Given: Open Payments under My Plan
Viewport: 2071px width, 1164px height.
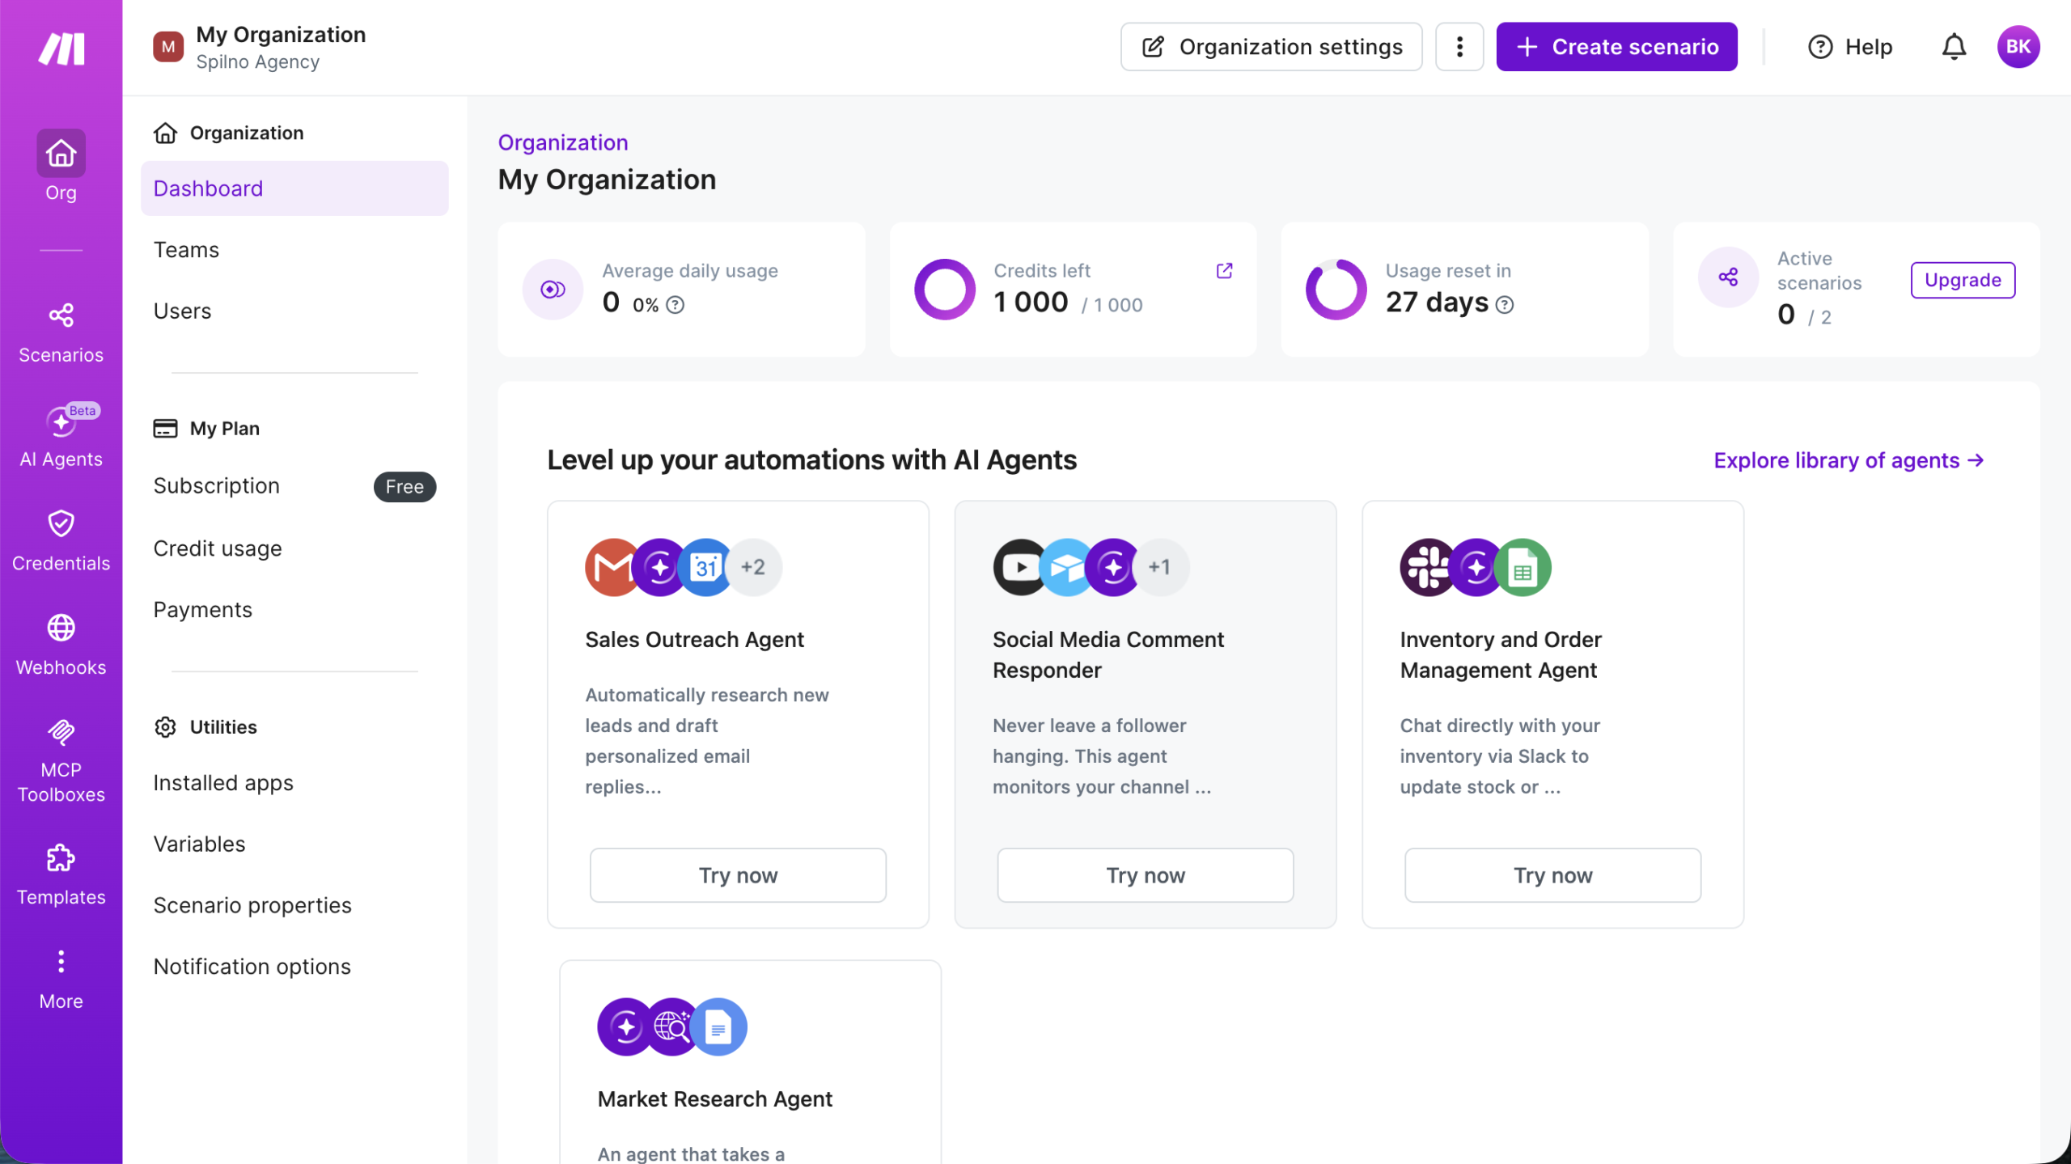Looking at the screenshot, I should coord(294,610).
